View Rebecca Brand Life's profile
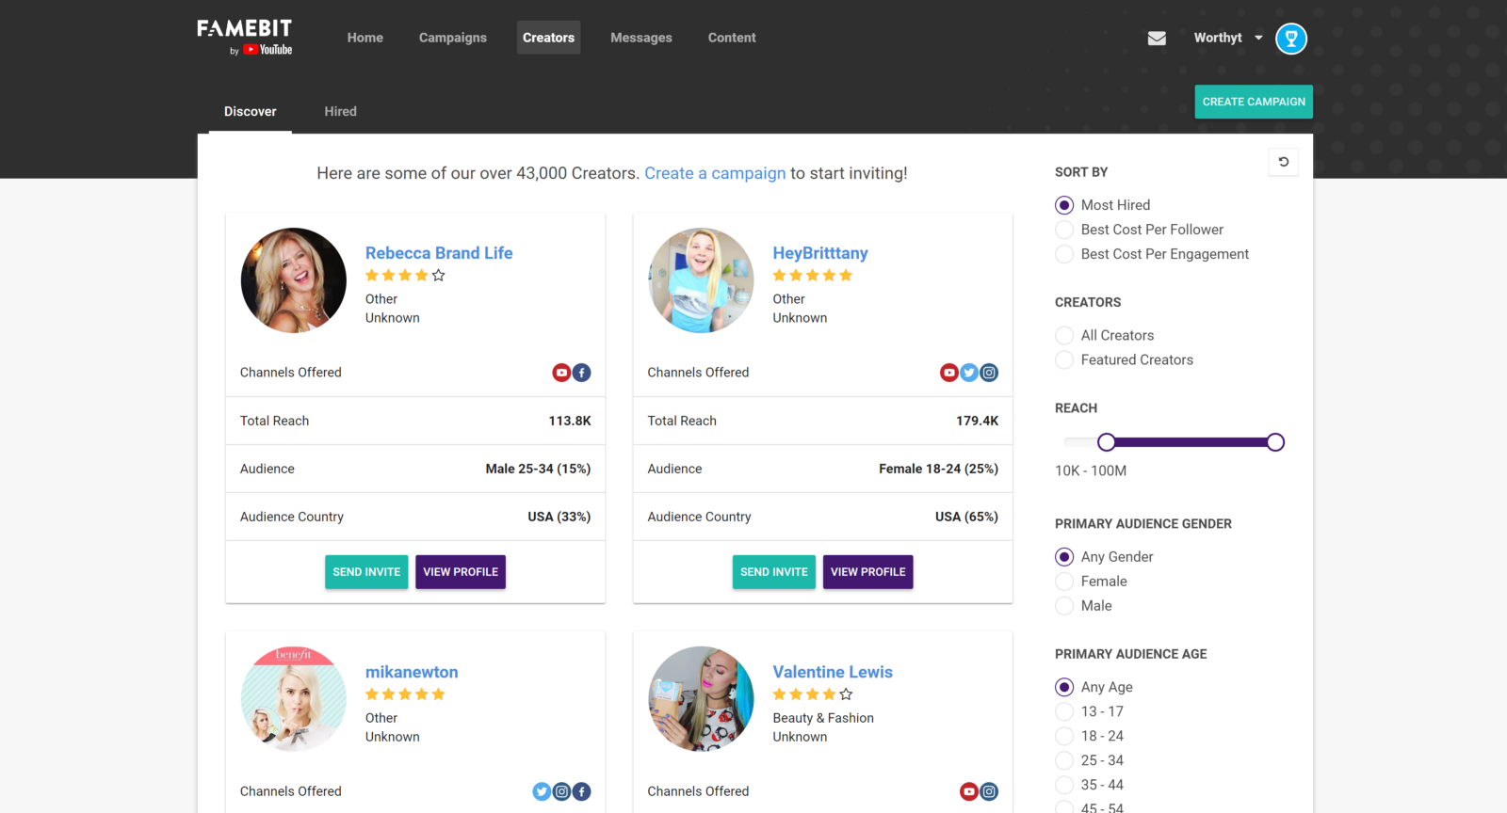 [x=461, y=572]
